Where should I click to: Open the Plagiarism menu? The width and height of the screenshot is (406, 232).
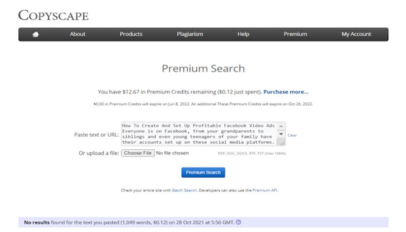pos(190,34)
